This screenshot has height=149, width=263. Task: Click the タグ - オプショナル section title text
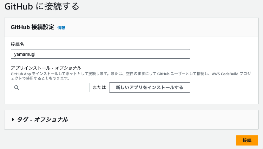tap(43, 120)
